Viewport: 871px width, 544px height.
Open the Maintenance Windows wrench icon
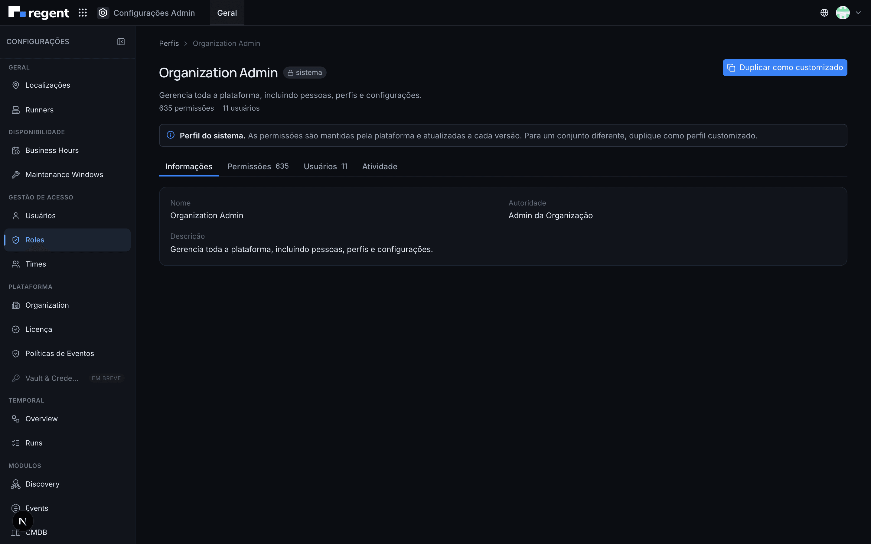click(x=16, y=174)
